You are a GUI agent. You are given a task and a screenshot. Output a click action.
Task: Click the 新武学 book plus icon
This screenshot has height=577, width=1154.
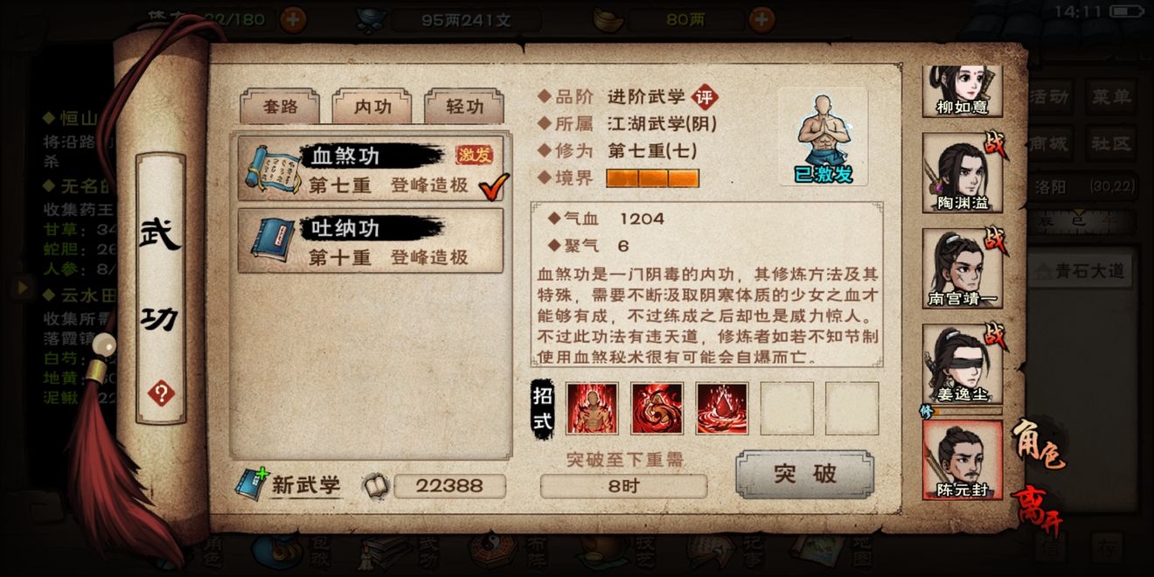252,484
